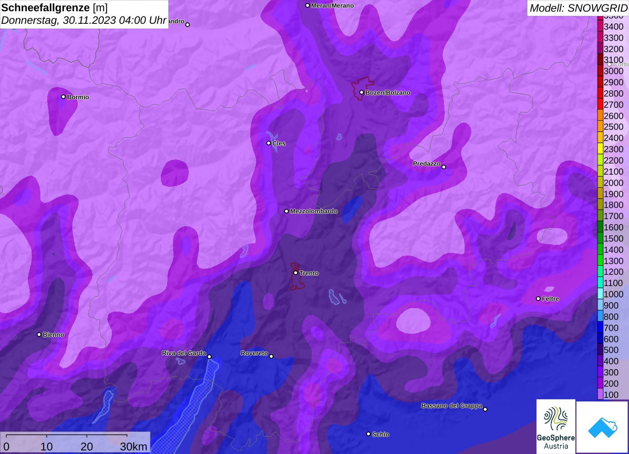The image size is (629, 454).
Task: Click the 10 mark on the scale bar
Action: (47, 447)
